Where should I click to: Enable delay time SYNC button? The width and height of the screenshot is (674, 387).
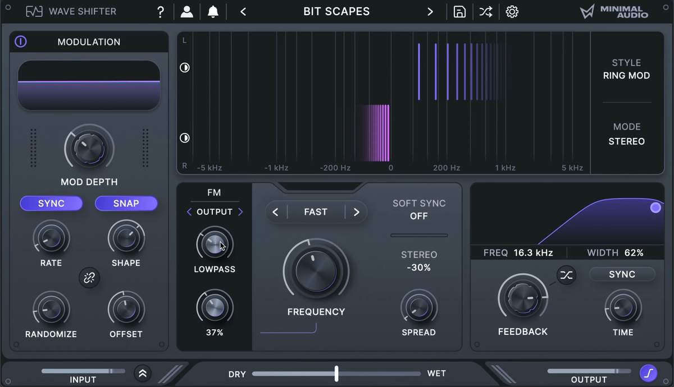tap(622, 274)
